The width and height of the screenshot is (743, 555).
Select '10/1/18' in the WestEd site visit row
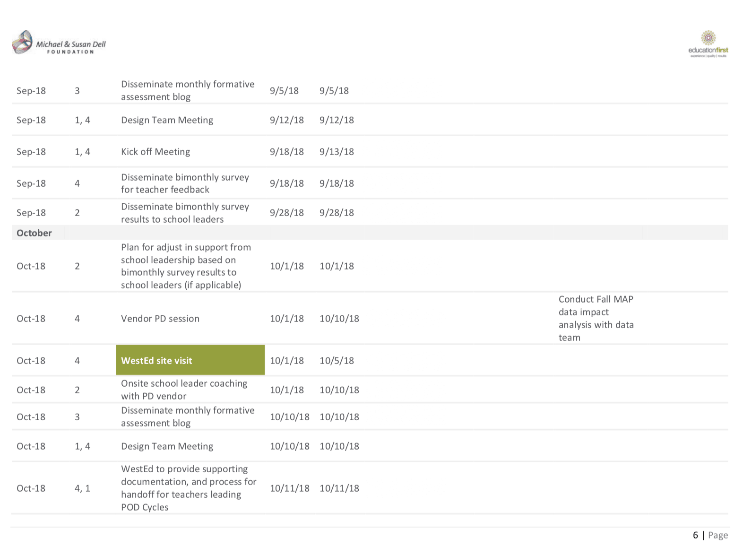click(x=287, y=361)
